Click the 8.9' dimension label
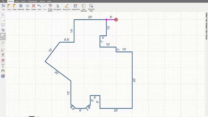 click(x=67, y=40)
